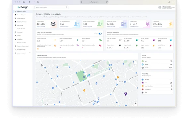This screenshot has width=189, height=118.
Task: Toggle the Bugün switch in Şarj metrics
Action: [x=100, y=34]
